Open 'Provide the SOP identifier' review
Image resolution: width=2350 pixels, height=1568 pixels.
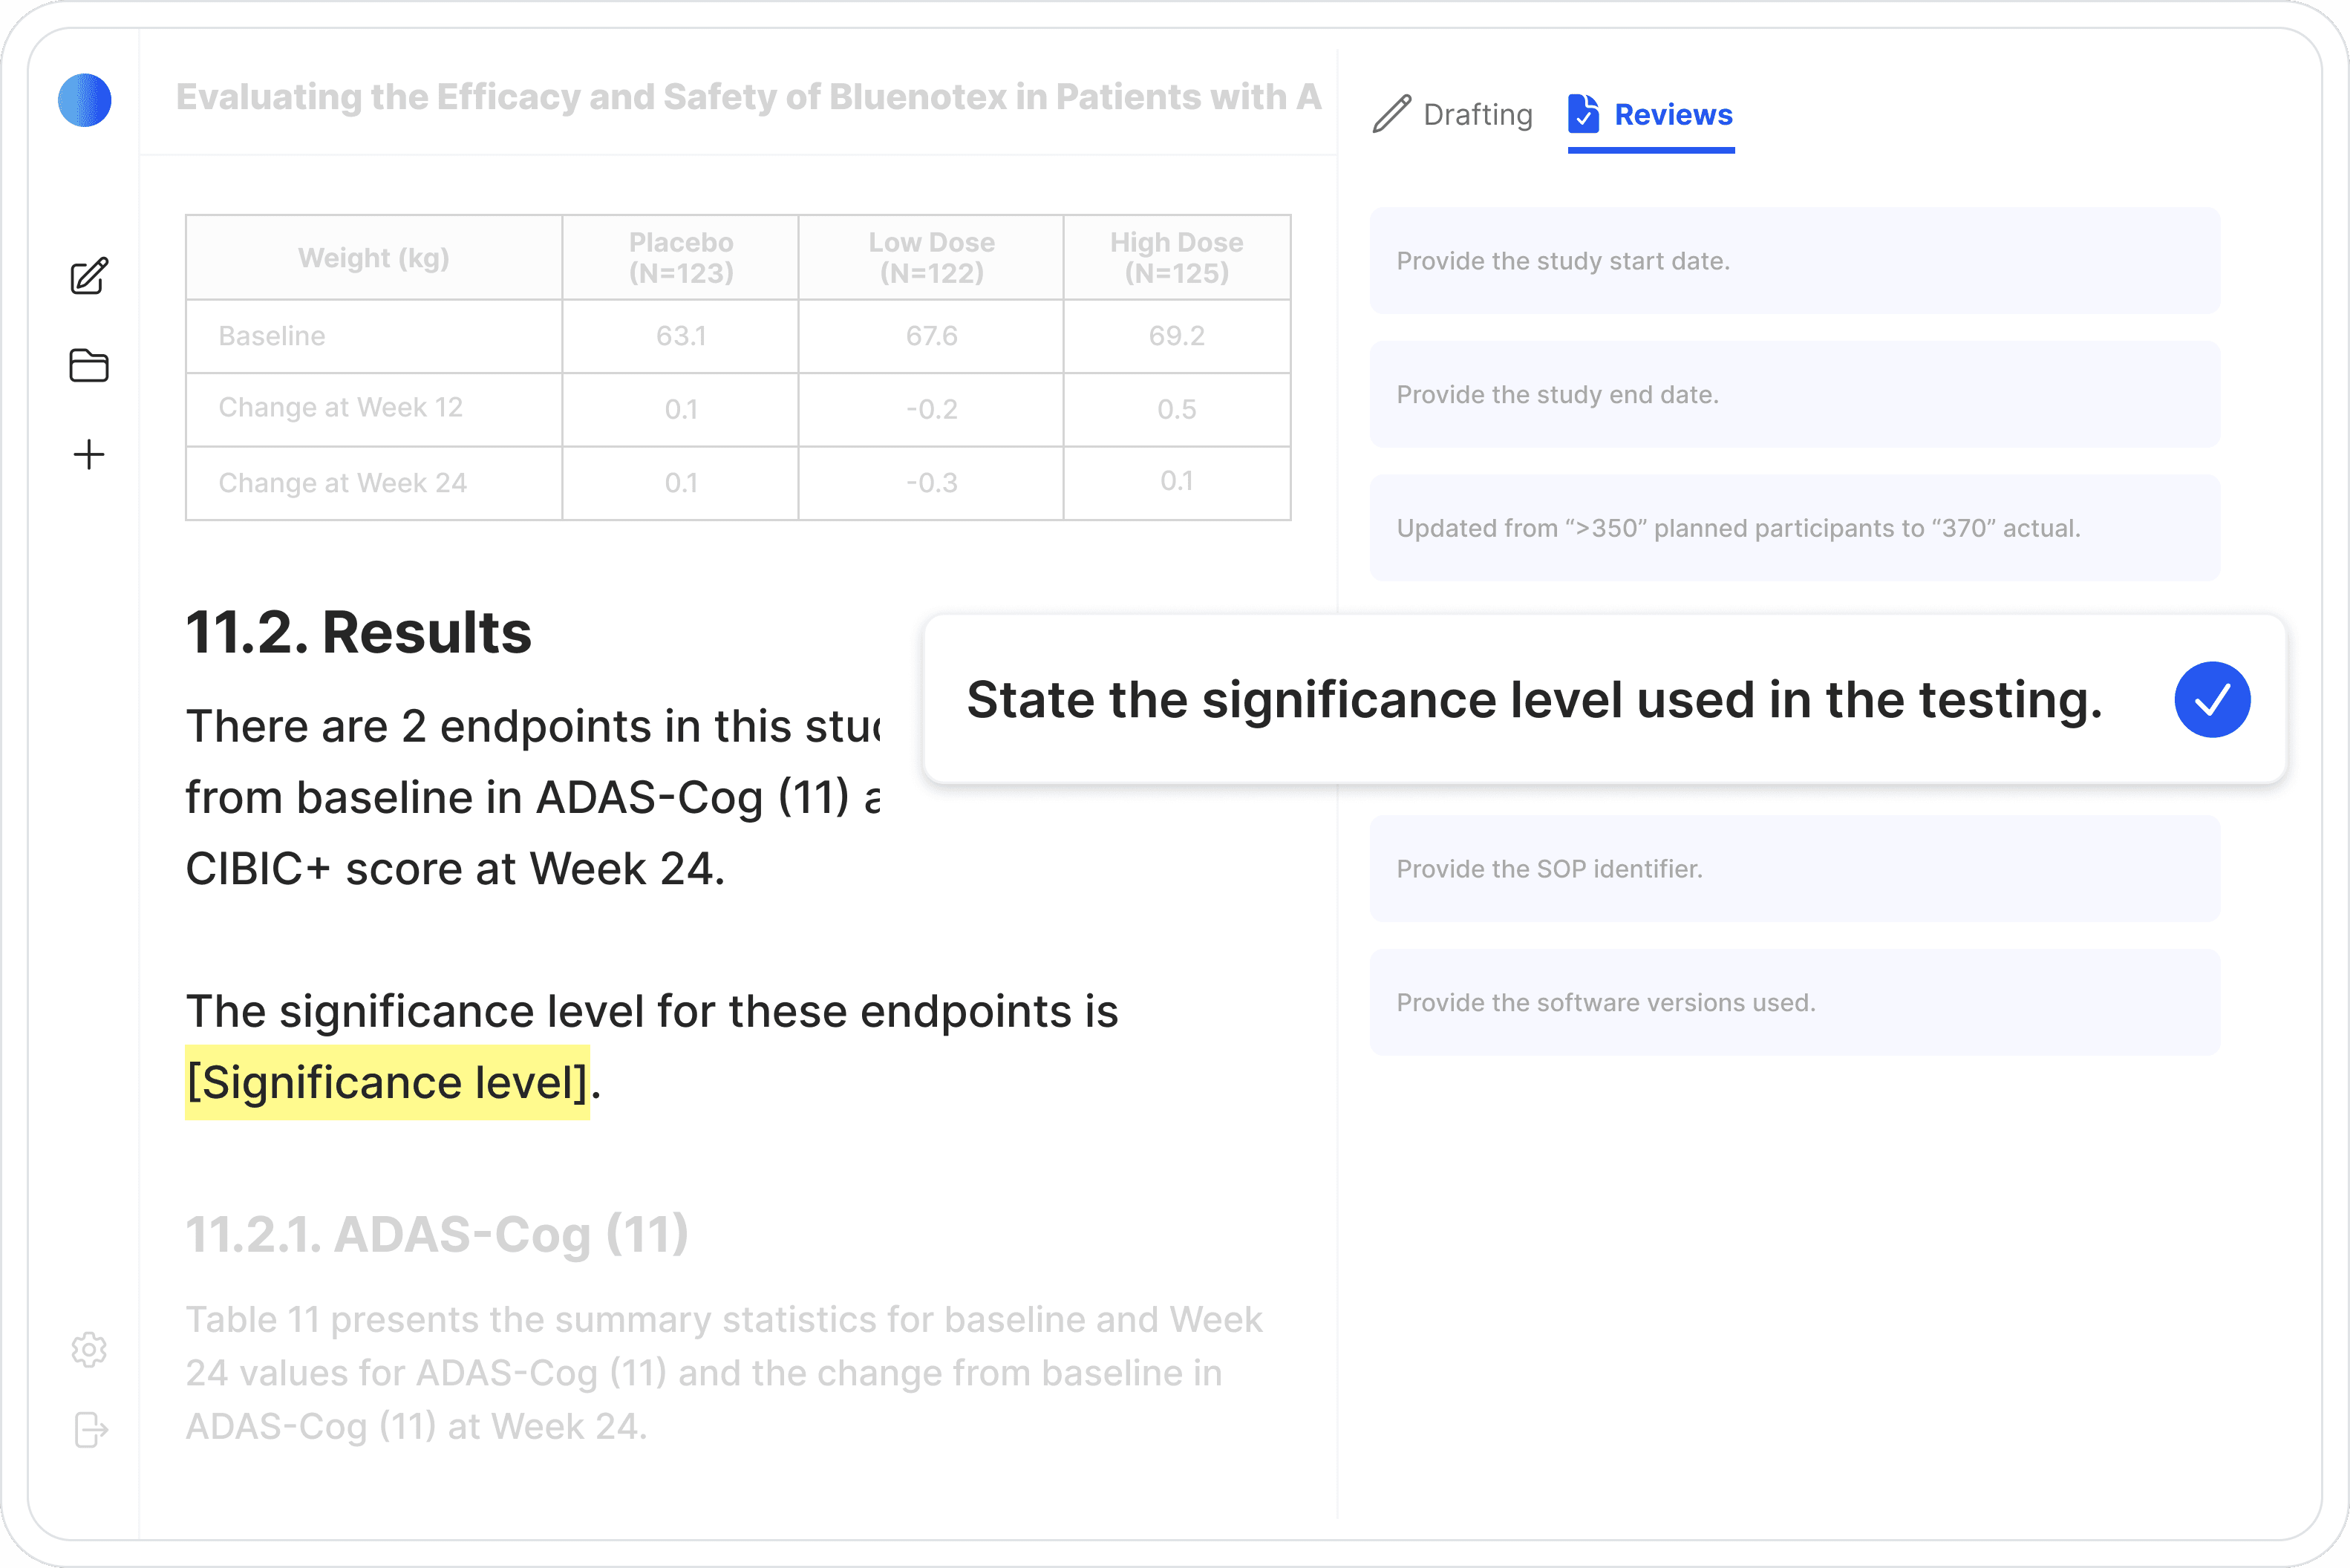(x=1794, y=869)
